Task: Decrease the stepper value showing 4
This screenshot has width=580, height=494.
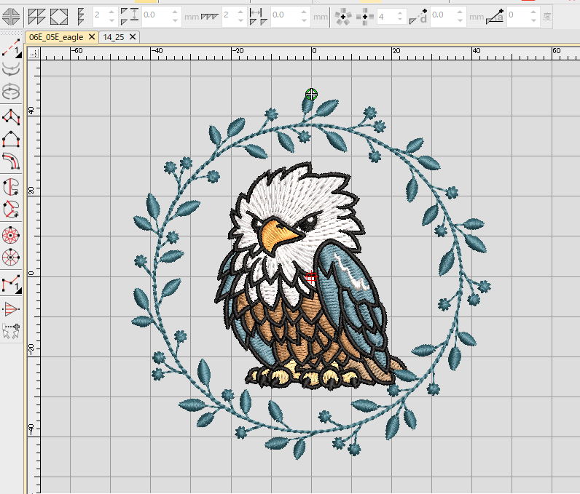Action: coord(401,18)
